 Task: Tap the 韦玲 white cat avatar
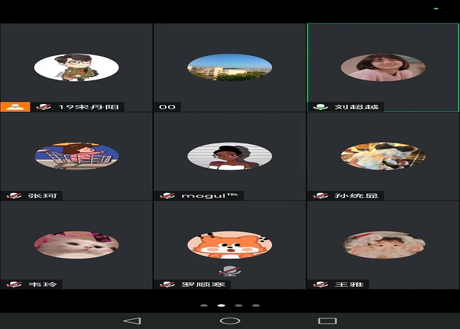tap(76, 245)
